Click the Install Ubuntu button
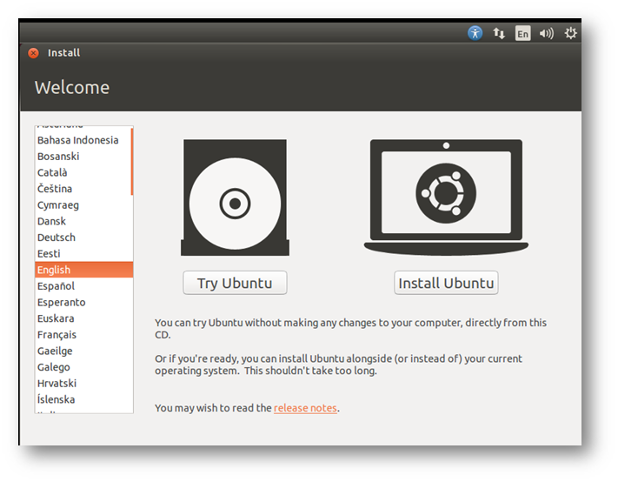The image size is (618, 482). 446,283
